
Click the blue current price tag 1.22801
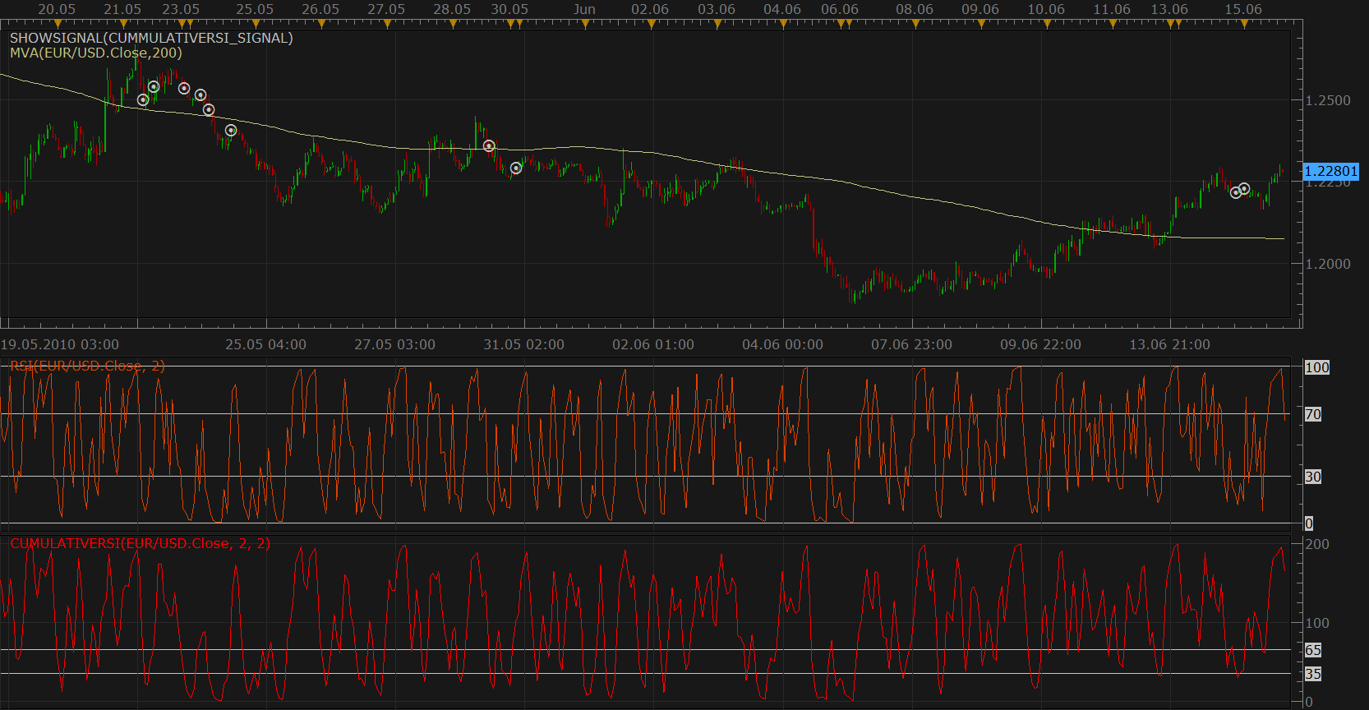(x=1331, y=171)
